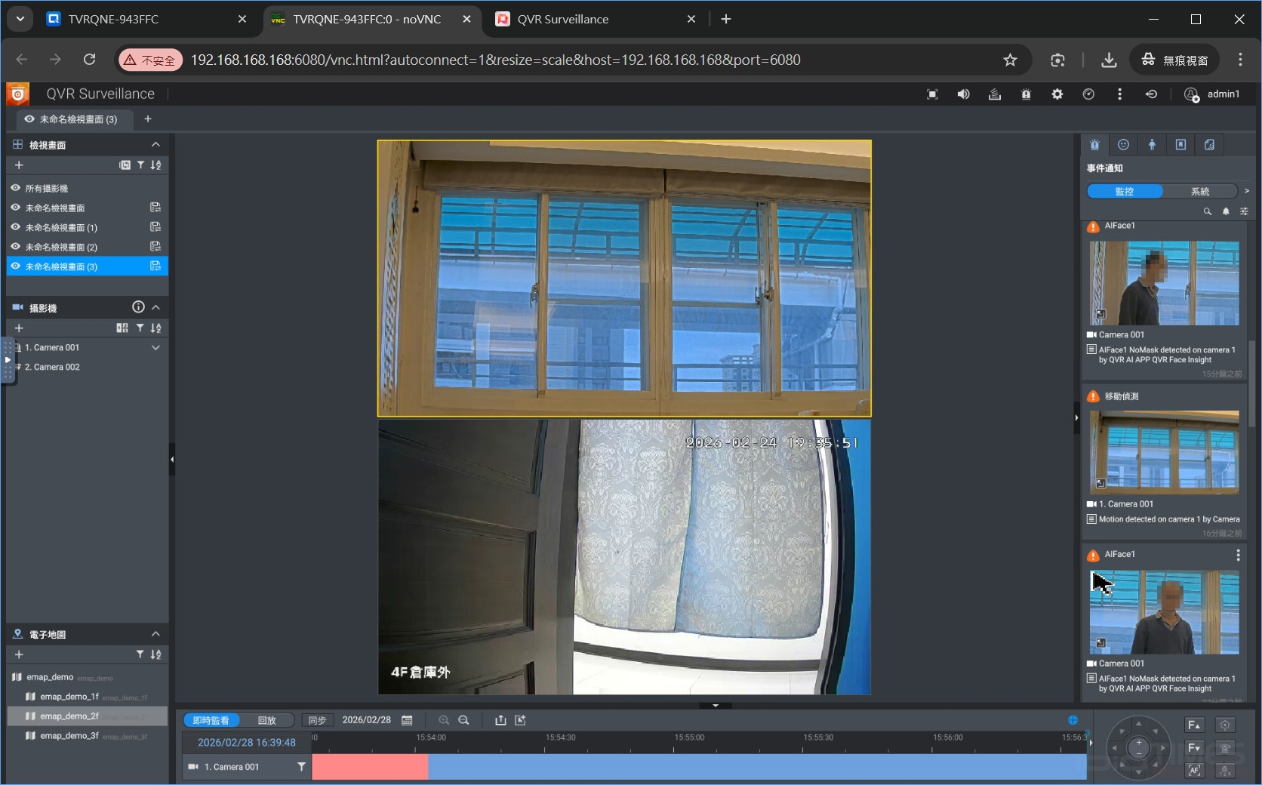1262x785 pixels.
Task: Toggle the 同步 sync button
Action: click(317, 720)
